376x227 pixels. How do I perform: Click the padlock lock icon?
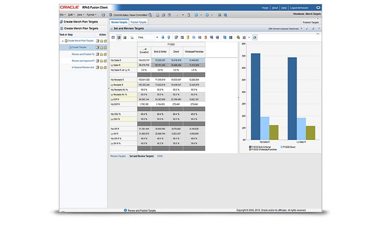(x=206, y=37)
